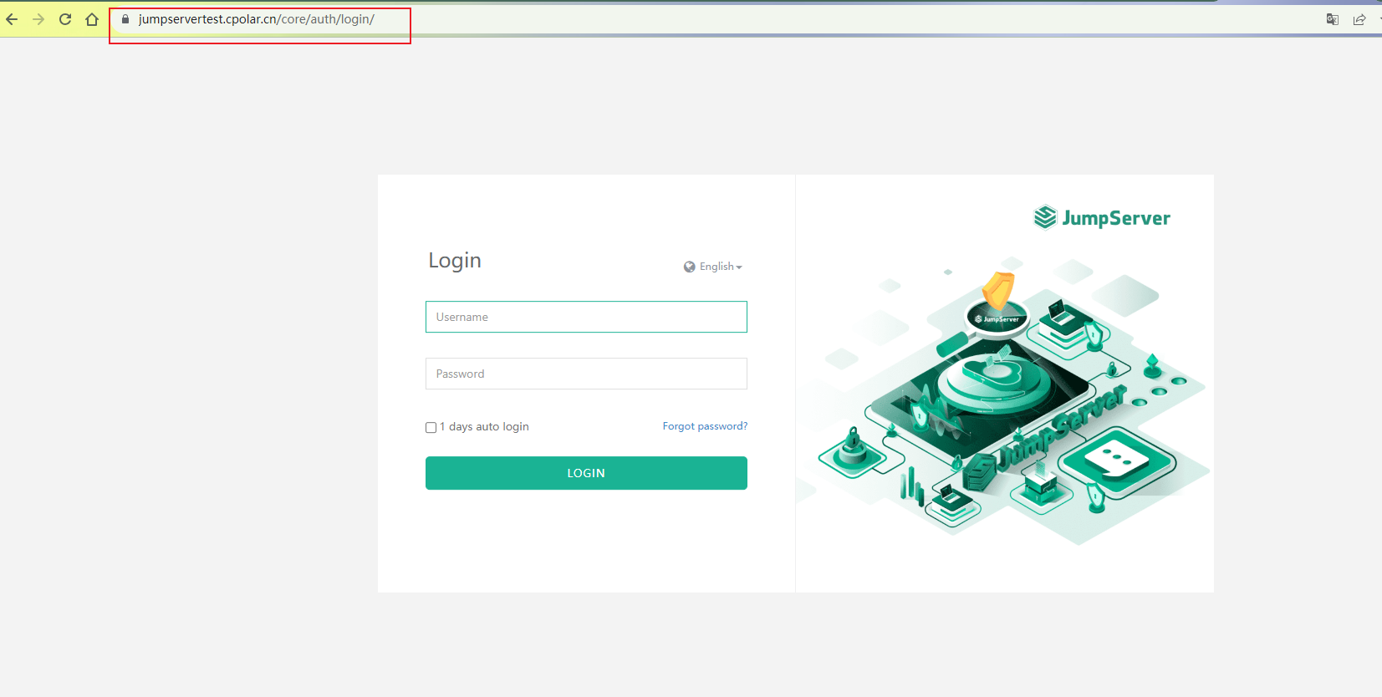Click the share page icon
This screenshot has height=697, width=1382.
1359,19
